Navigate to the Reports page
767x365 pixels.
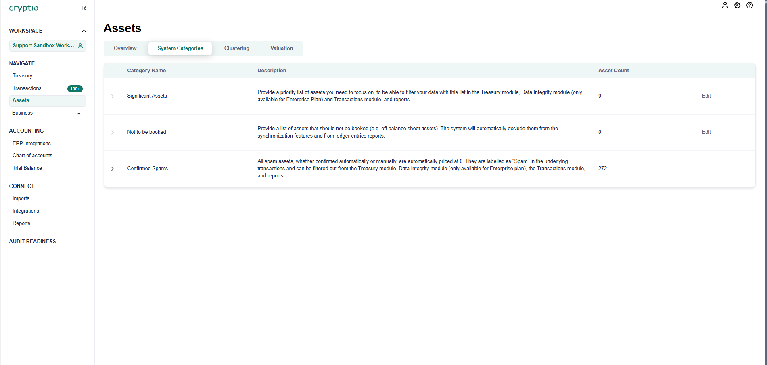pos(21,223)
